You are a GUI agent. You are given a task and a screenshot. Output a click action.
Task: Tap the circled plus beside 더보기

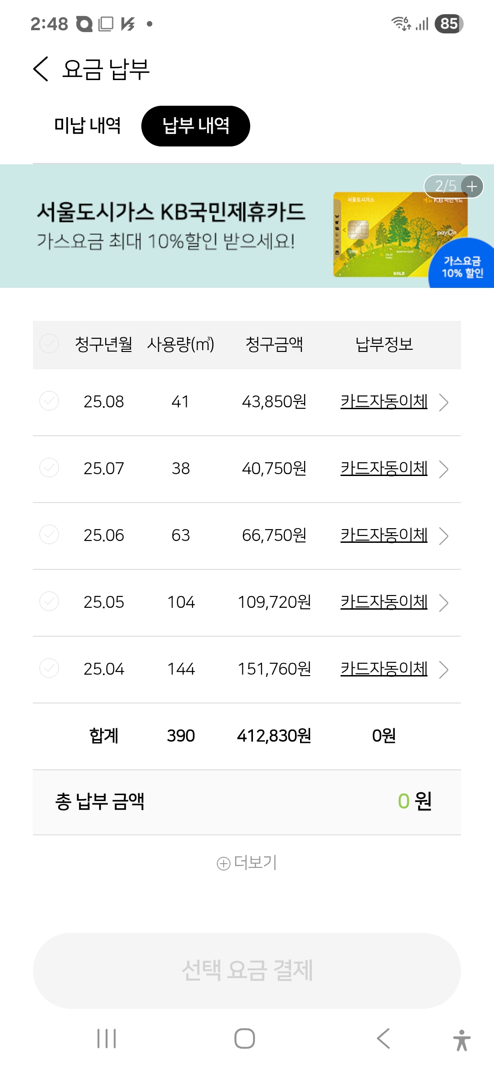coord(223,864)
